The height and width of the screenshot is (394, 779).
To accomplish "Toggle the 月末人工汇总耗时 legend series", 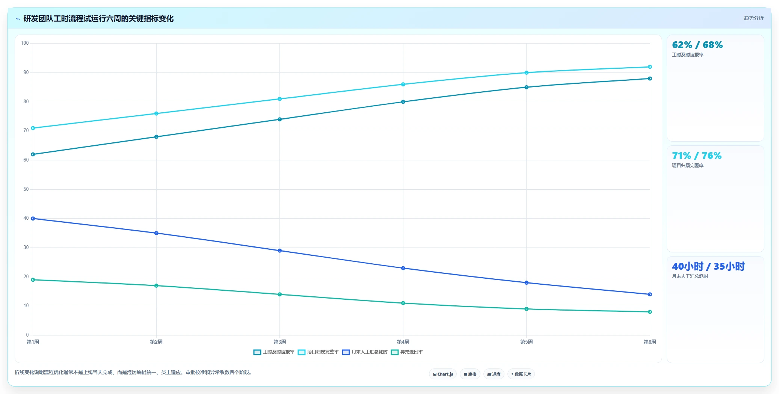I will point(365,352).
